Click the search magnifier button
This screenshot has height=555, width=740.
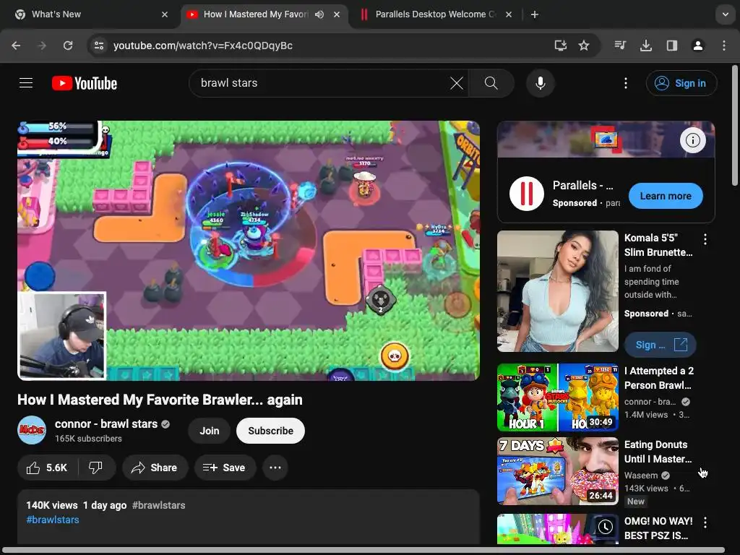pyautogui.click(x=491, y=83)
